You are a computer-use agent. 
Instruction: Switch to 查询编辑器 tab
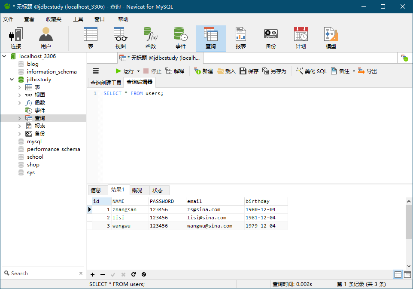pyautogui.click(x=140, y=82)
